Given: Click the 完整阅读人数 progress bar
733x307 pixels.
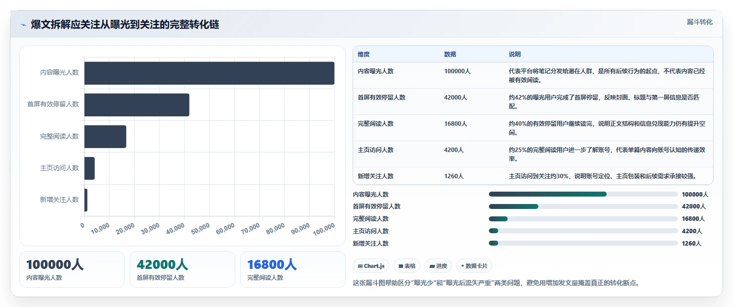Looking at the screenshot, I should point(583,219).
